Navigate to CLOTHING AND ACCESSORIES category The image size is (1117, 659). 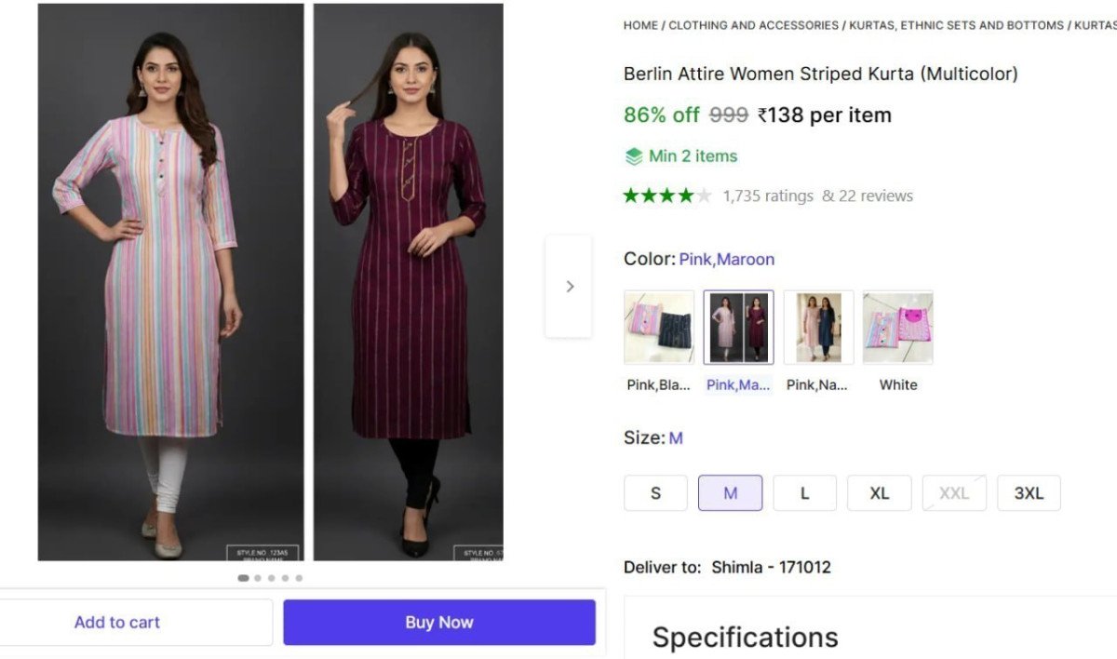coord(752,25)
